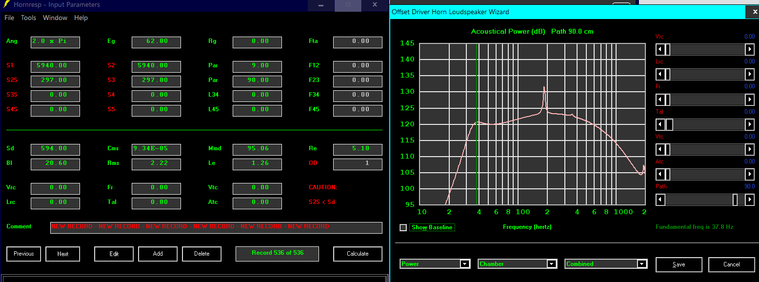Screen dimensions: 759x282
Task: Open the File menu in Hornresp
Action: [x=9, y=18]
